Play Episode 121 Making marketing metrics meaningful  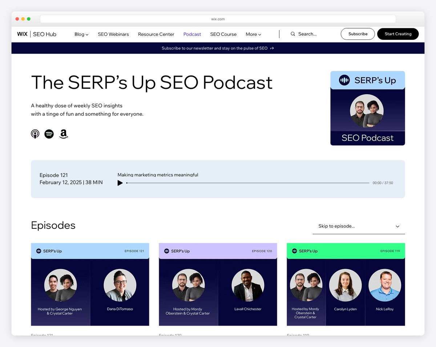pyautogui.click(x=120, y=183)
